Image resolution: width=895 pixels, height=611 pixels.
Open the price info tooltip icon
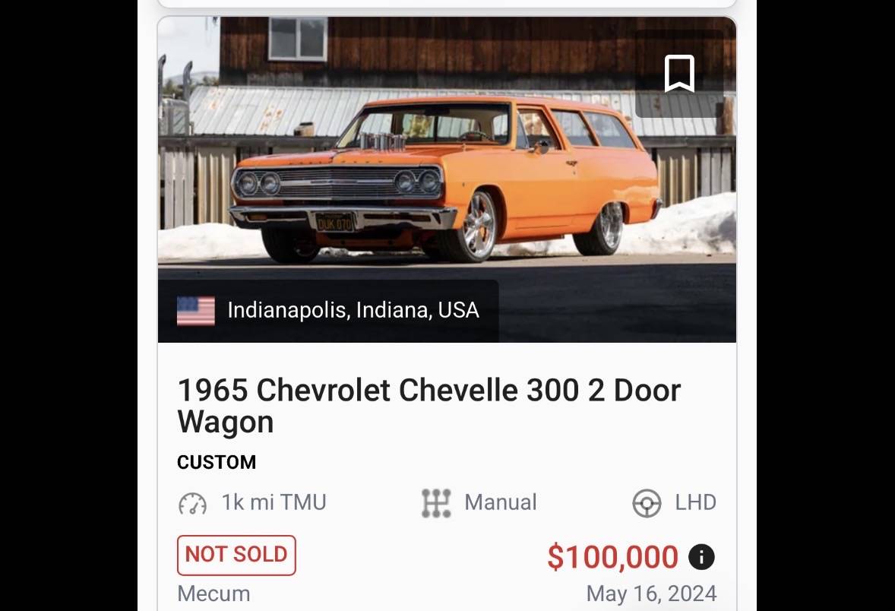[x=701, y=557]
